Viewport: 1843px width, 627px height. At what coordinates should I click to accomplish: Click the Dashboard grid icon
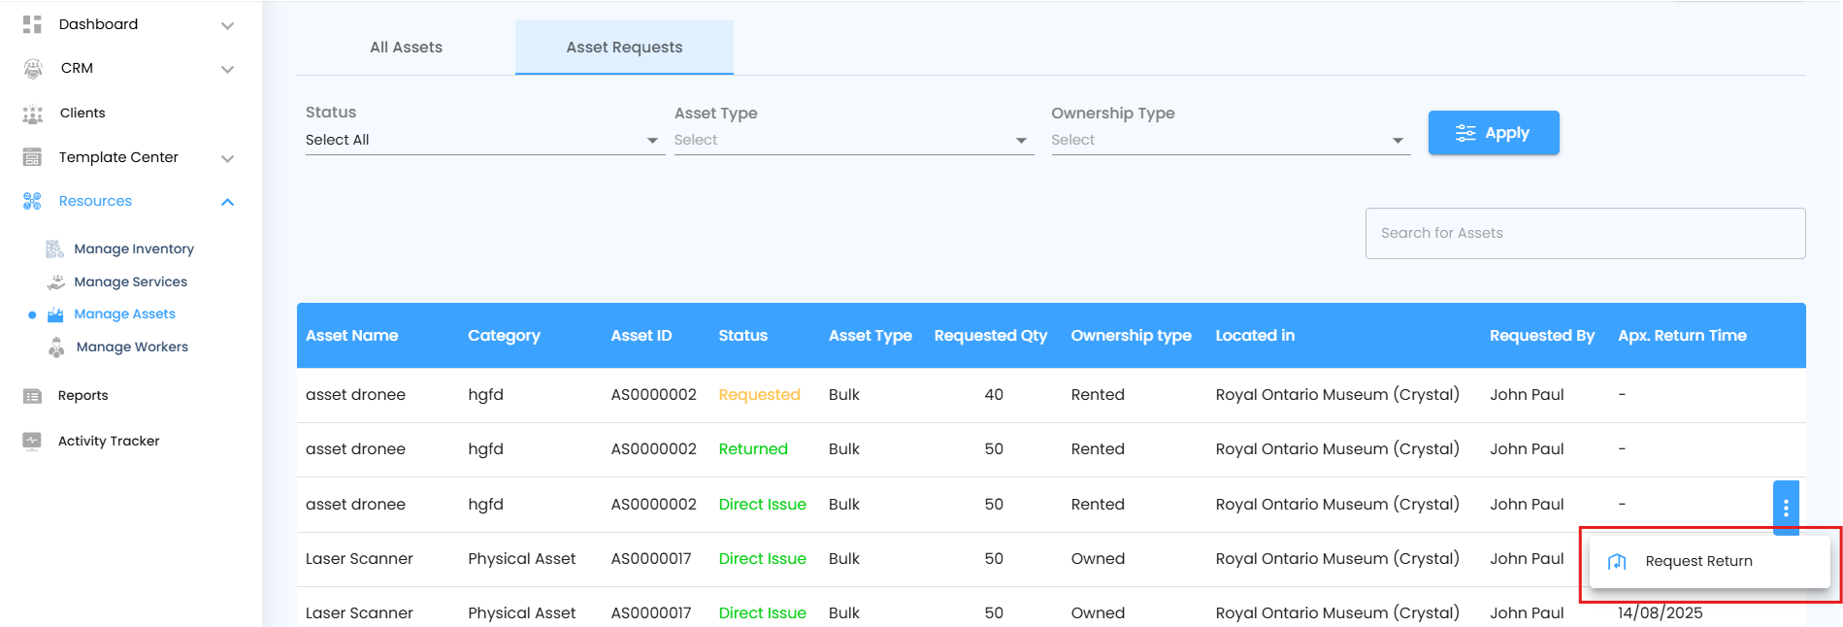[x=32, y=24]
